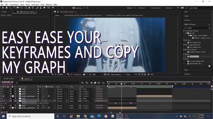
Task: Click the timeline zoom slider handle
Action: pos(111,112)
